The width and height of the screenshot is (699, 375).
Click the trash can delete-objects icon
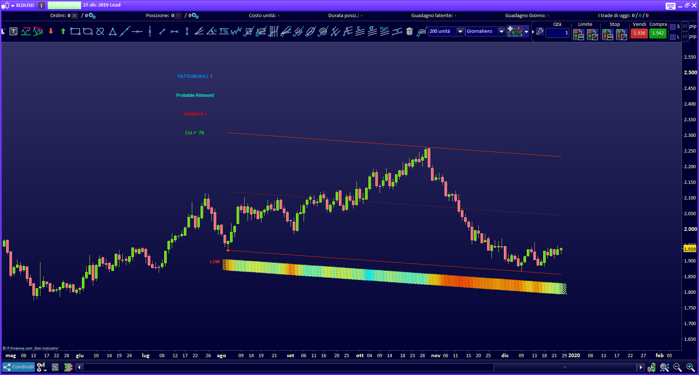click(410, 32)
